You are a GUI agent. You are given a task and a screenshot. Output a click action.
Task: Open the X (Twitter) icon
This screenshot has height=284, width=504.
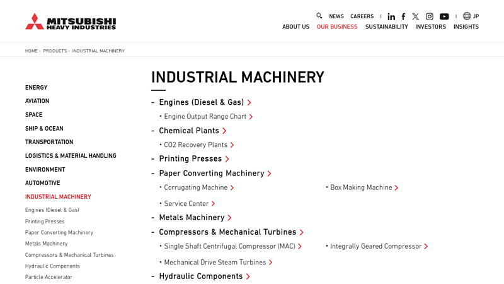(x=416, y=16)
